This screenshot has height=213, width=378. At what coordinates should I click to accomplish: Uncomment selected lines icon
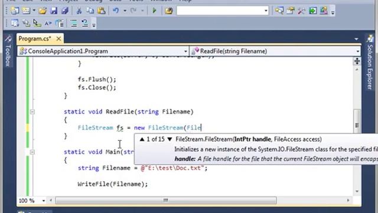click(84, 24)
